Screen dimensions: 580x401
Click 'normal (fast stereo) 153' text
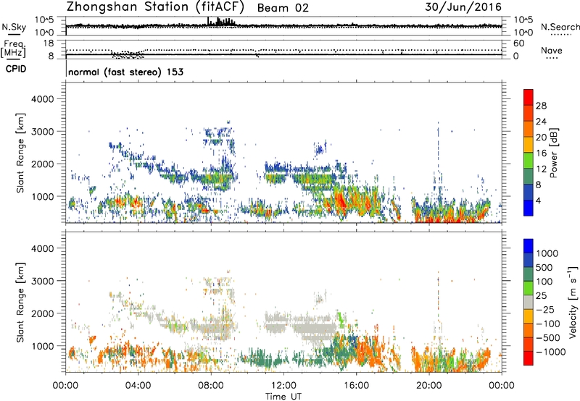tap(125, 72)
